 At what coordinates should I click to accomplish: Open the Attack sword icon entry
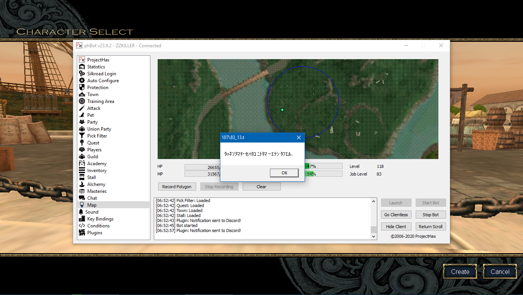pos(82,108)
